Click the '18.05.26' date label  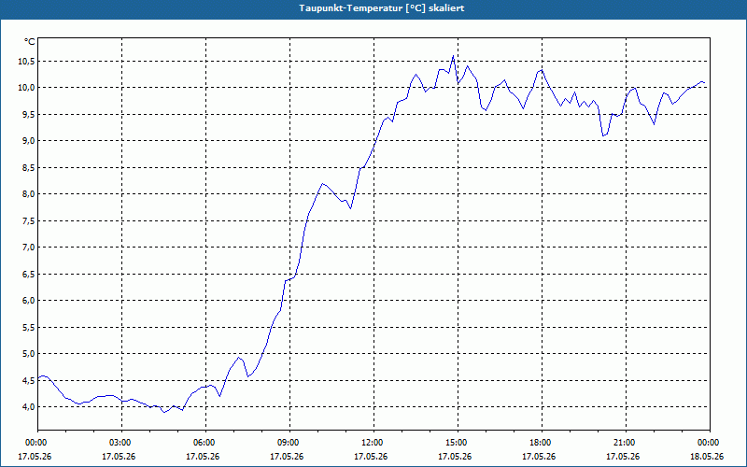pyautogui.click(x=707, y=457)
